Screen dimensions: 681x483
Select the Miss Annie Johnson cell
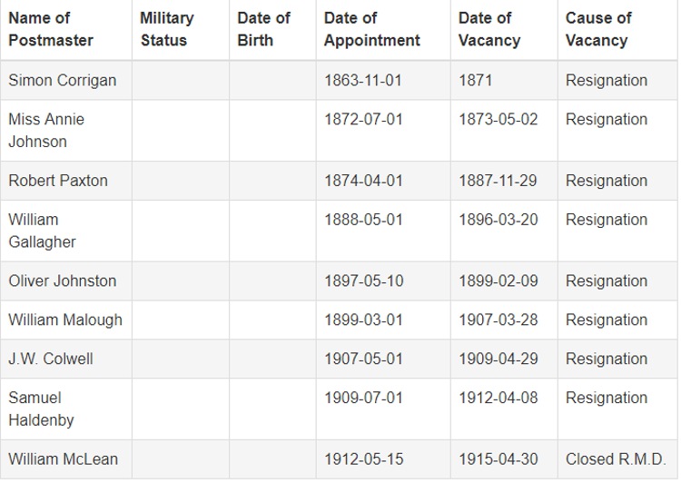coord(46,130)
